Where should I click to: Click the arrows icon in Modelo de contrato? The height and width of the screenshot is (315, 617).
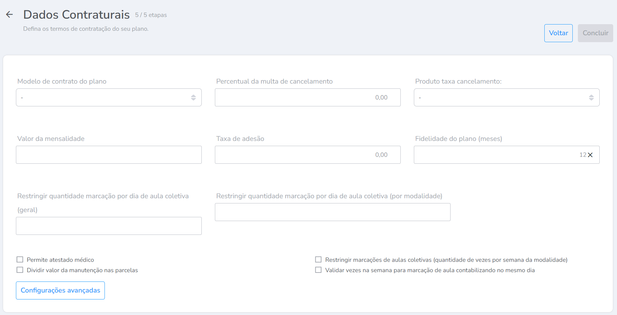(x=193, y=98)
